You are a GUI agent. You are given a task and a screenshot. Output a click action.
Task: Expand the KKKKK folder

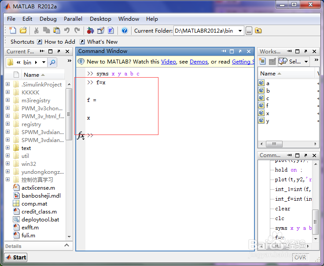(x=7, y=92)
